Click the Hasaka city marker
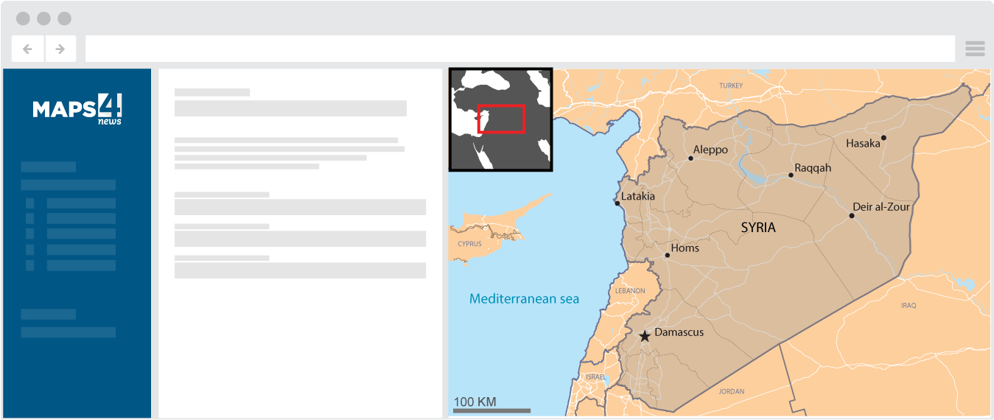Viewport: 994px width, 420px height. click(883, 138)
